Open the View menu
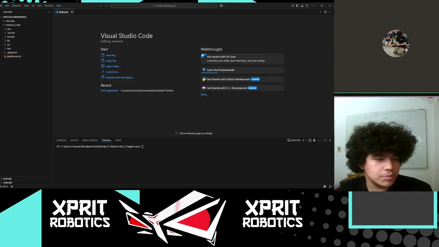Screen dimensions: 439x247 tap(26, 5)
